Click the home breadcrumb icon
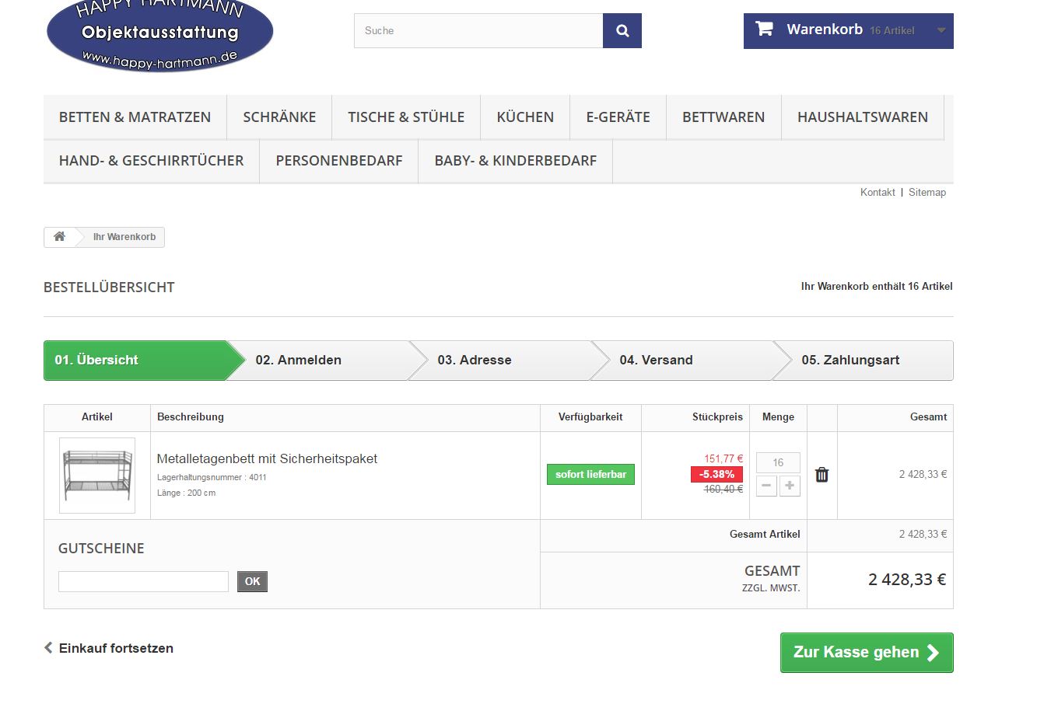1058x711 pixels. pos(59,236)
